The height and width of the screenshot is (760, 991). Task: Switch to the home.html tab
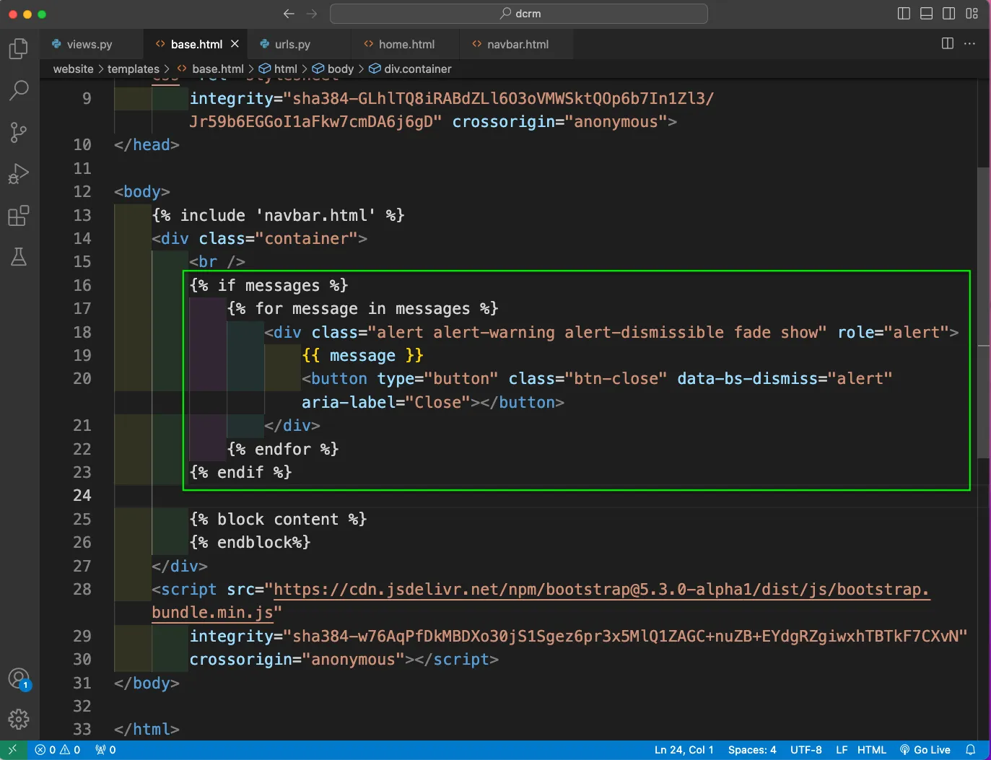point(405,44)
